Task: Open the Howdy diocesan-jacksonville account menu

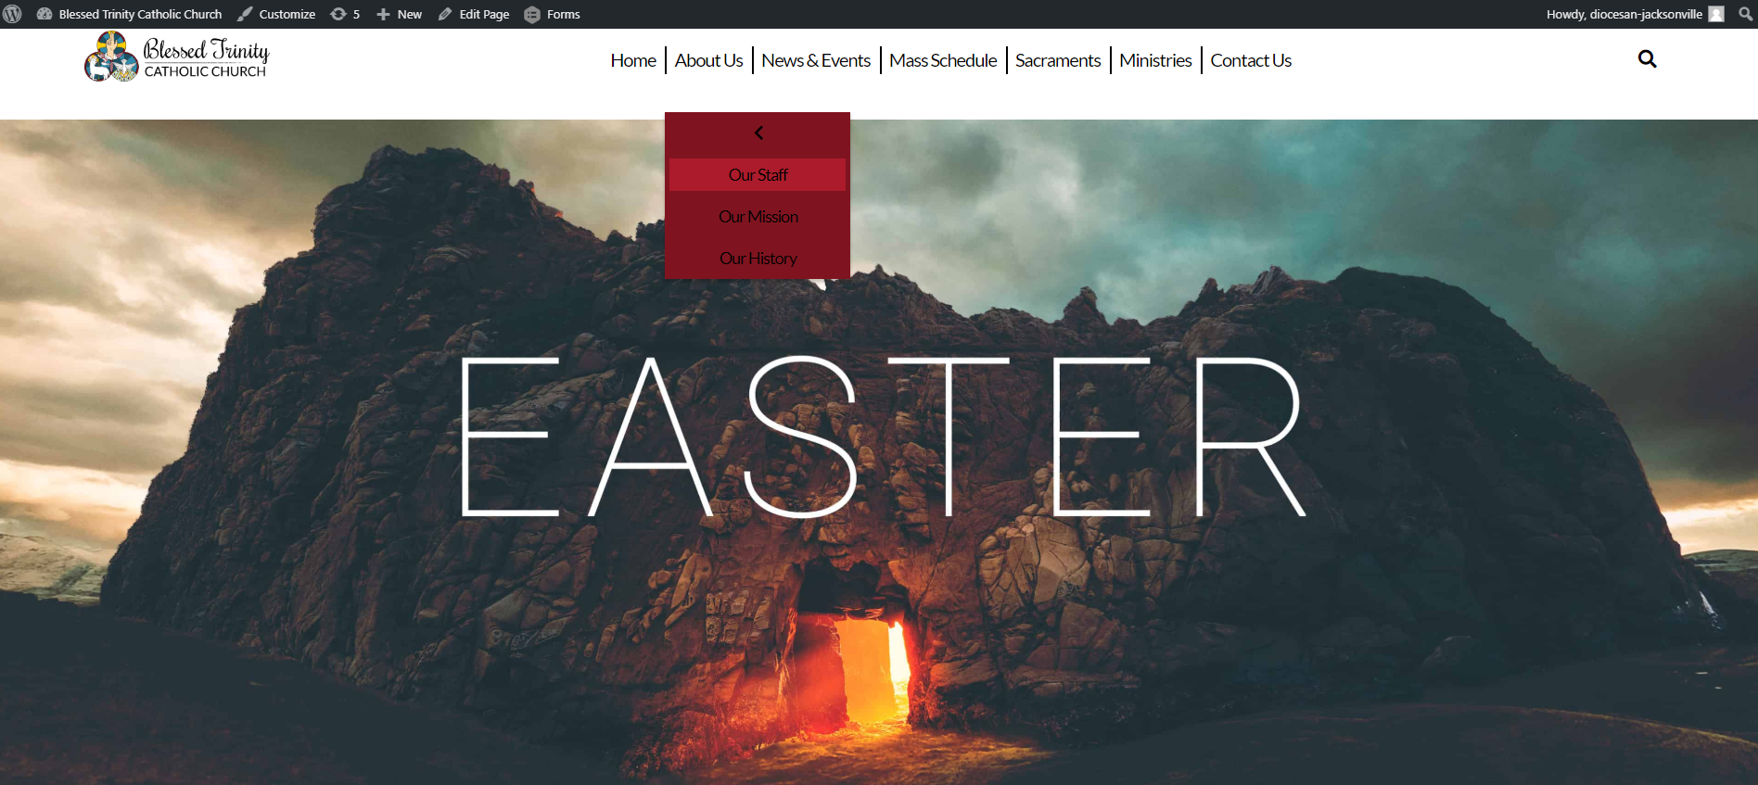Action: click(1634, 14)
